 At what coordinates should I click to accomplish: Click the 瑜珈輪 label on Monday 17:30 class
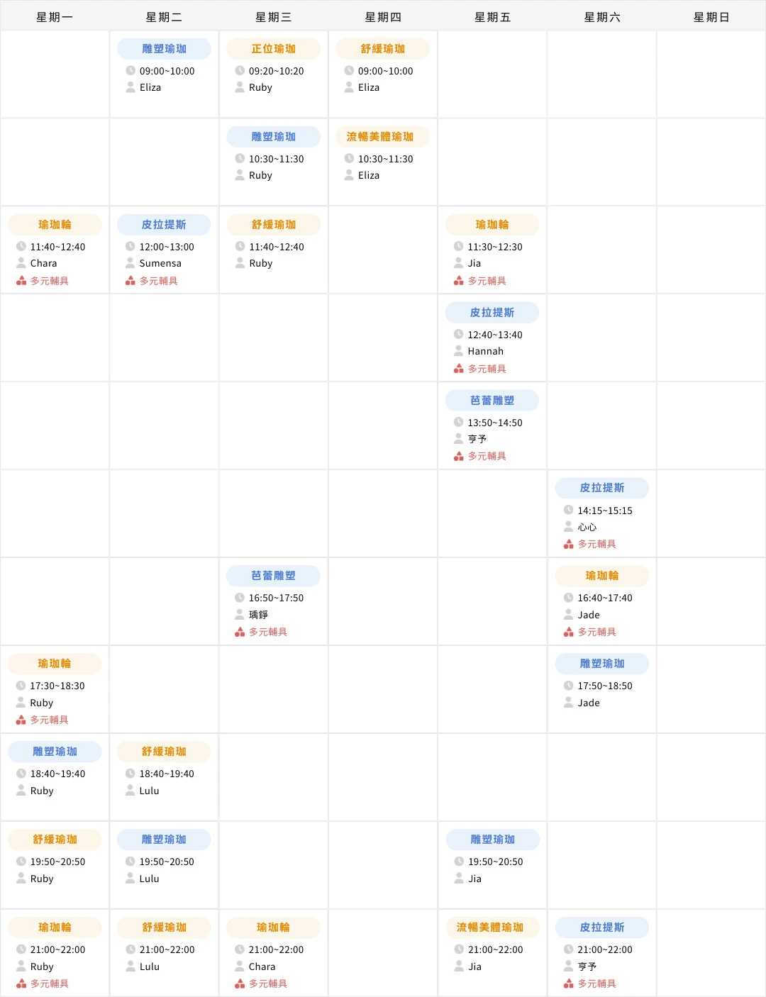[55, 664]
